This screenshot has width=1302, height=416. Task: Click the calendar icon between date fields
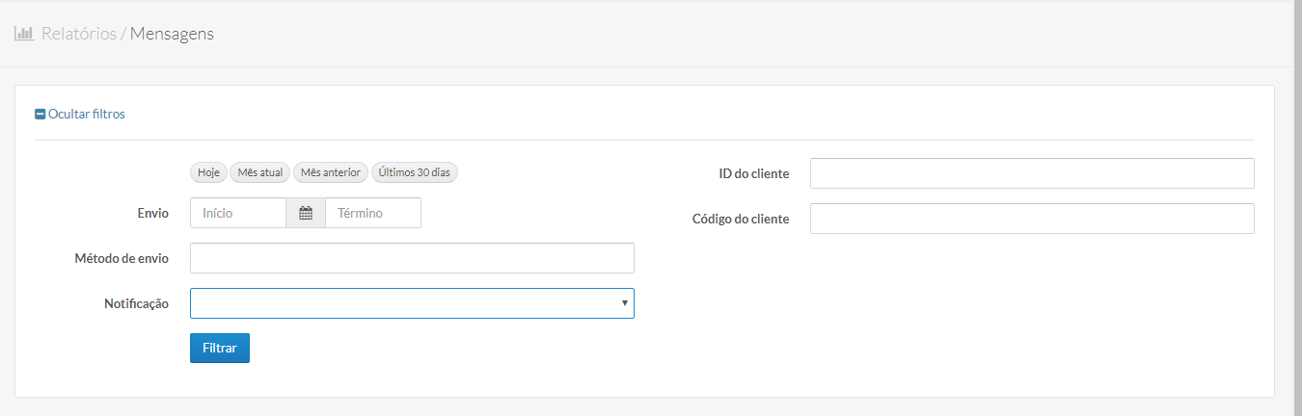click(x=306, y=213)
